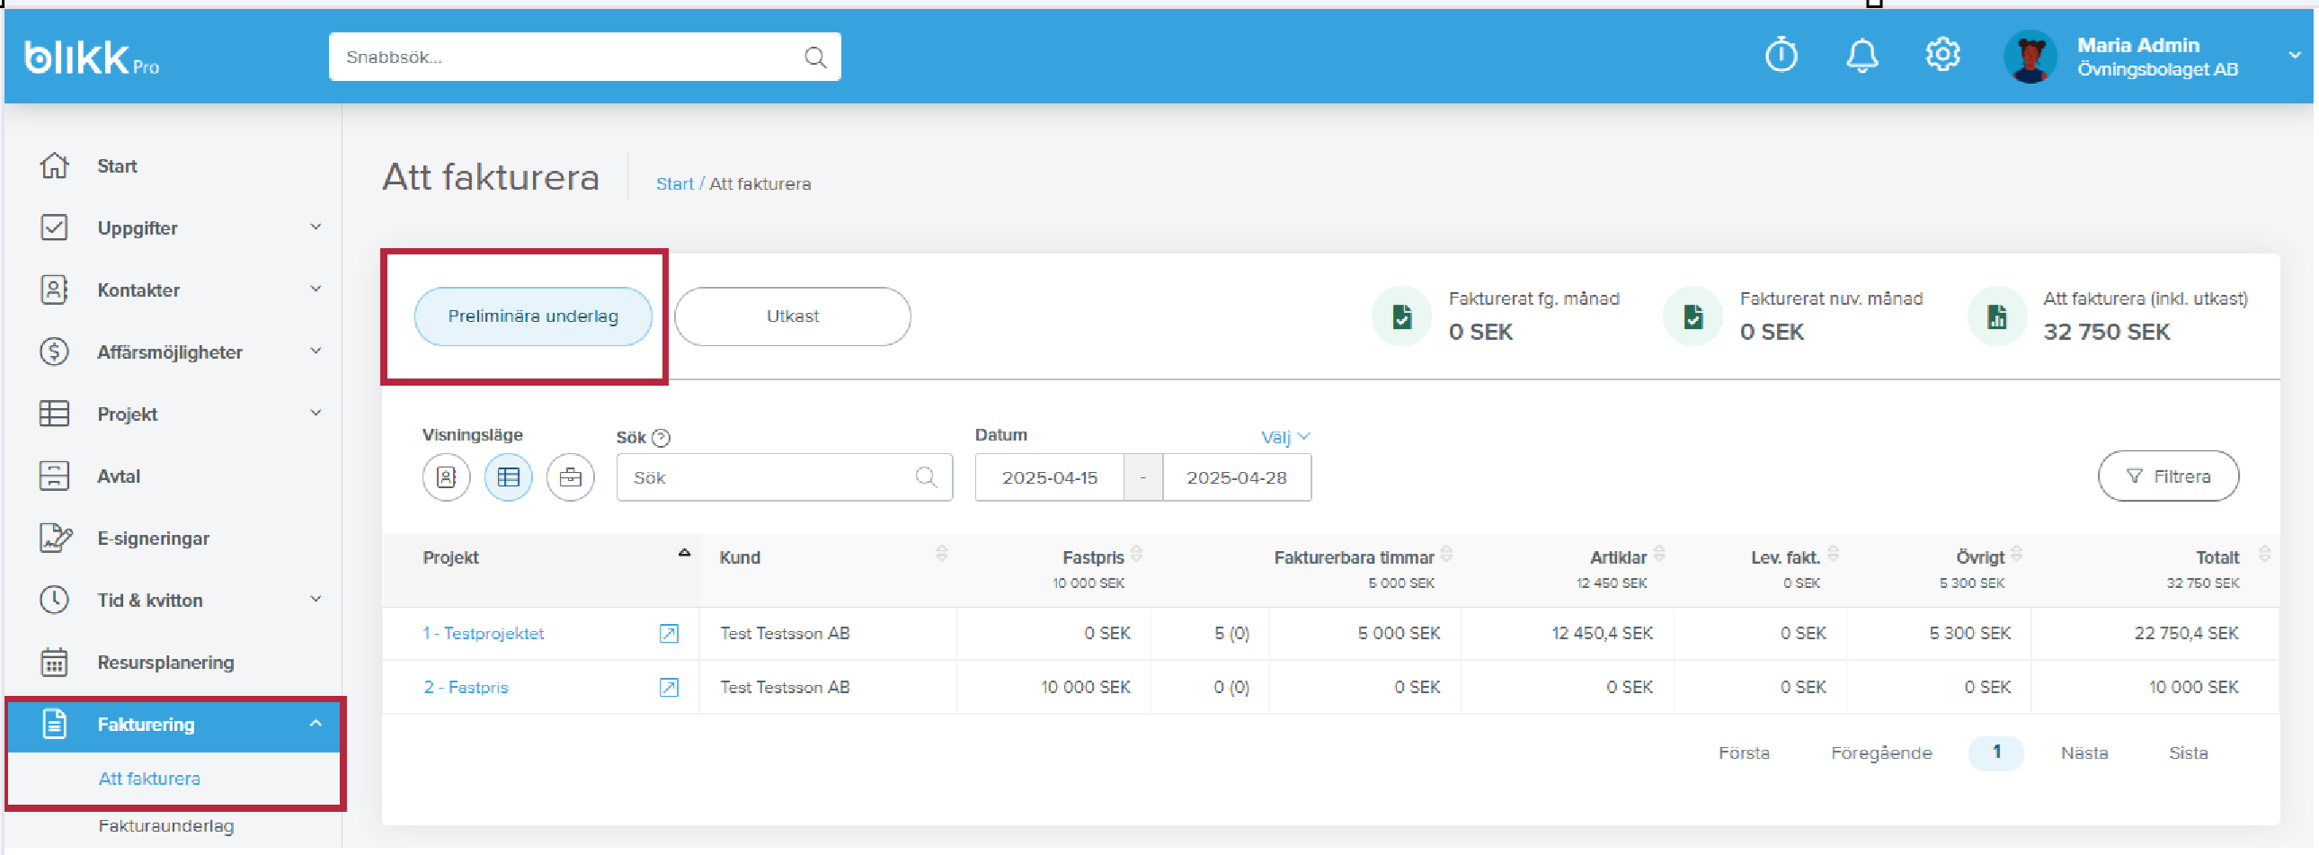Expand Projekt chevron
This screenshot has width=2319, height=855.
(315, 413)
